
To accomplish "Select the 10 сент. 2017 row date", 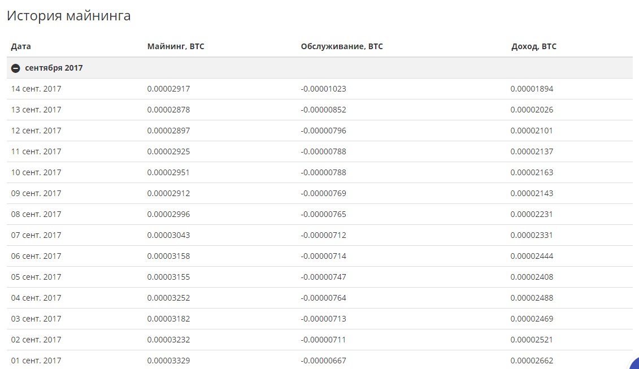I will 36,172.
